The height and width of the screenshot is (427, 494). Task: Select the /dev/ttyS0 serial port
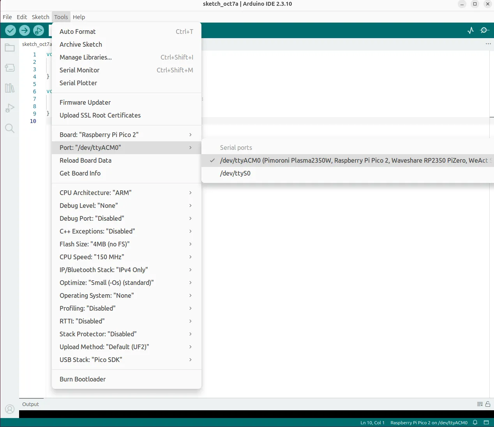pos(348,173)
